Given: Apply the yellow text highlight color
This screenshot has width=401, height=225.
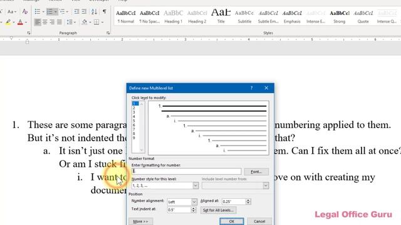Looking at the screenshot, I should click(8, 22).
